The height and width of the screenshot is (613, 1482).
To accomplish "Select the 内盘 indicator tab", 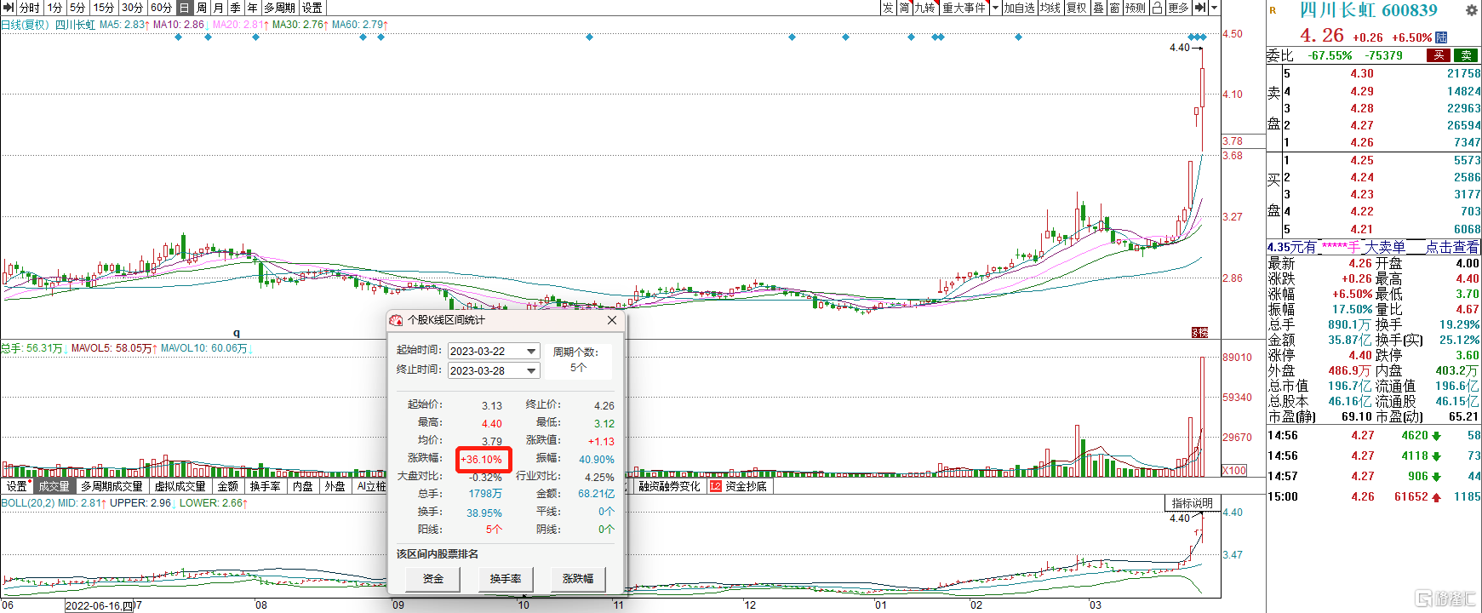I will click(x=303, y=486).
